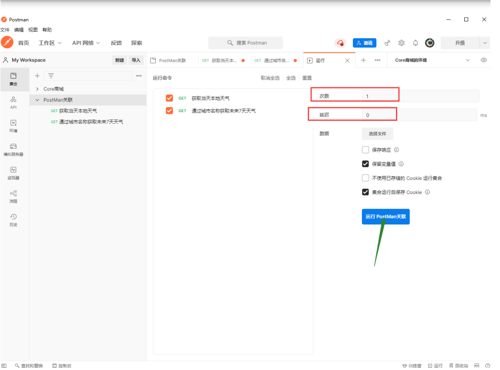Toggle the sidebar icon in the status bar

coord(4,365)
